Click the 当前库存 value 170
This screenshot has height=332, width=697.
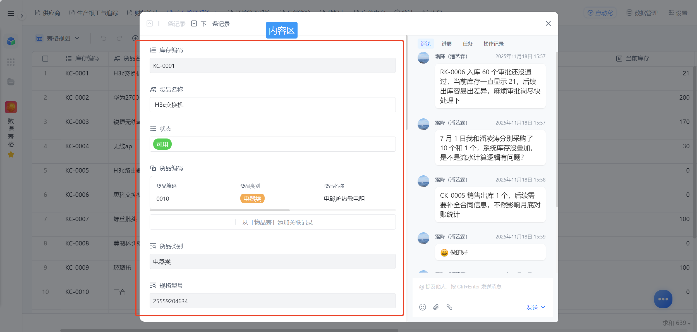pyautogui.click(x=684, y=122)
